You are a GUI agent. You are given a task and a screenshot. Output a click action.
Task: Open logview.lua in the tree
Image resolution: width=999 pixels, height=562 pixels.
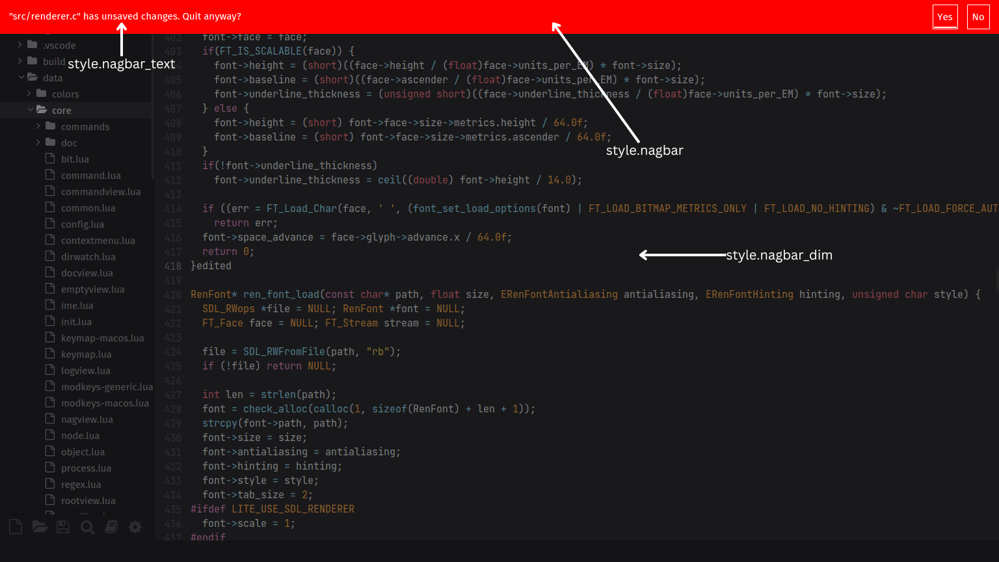pos(85,370)
